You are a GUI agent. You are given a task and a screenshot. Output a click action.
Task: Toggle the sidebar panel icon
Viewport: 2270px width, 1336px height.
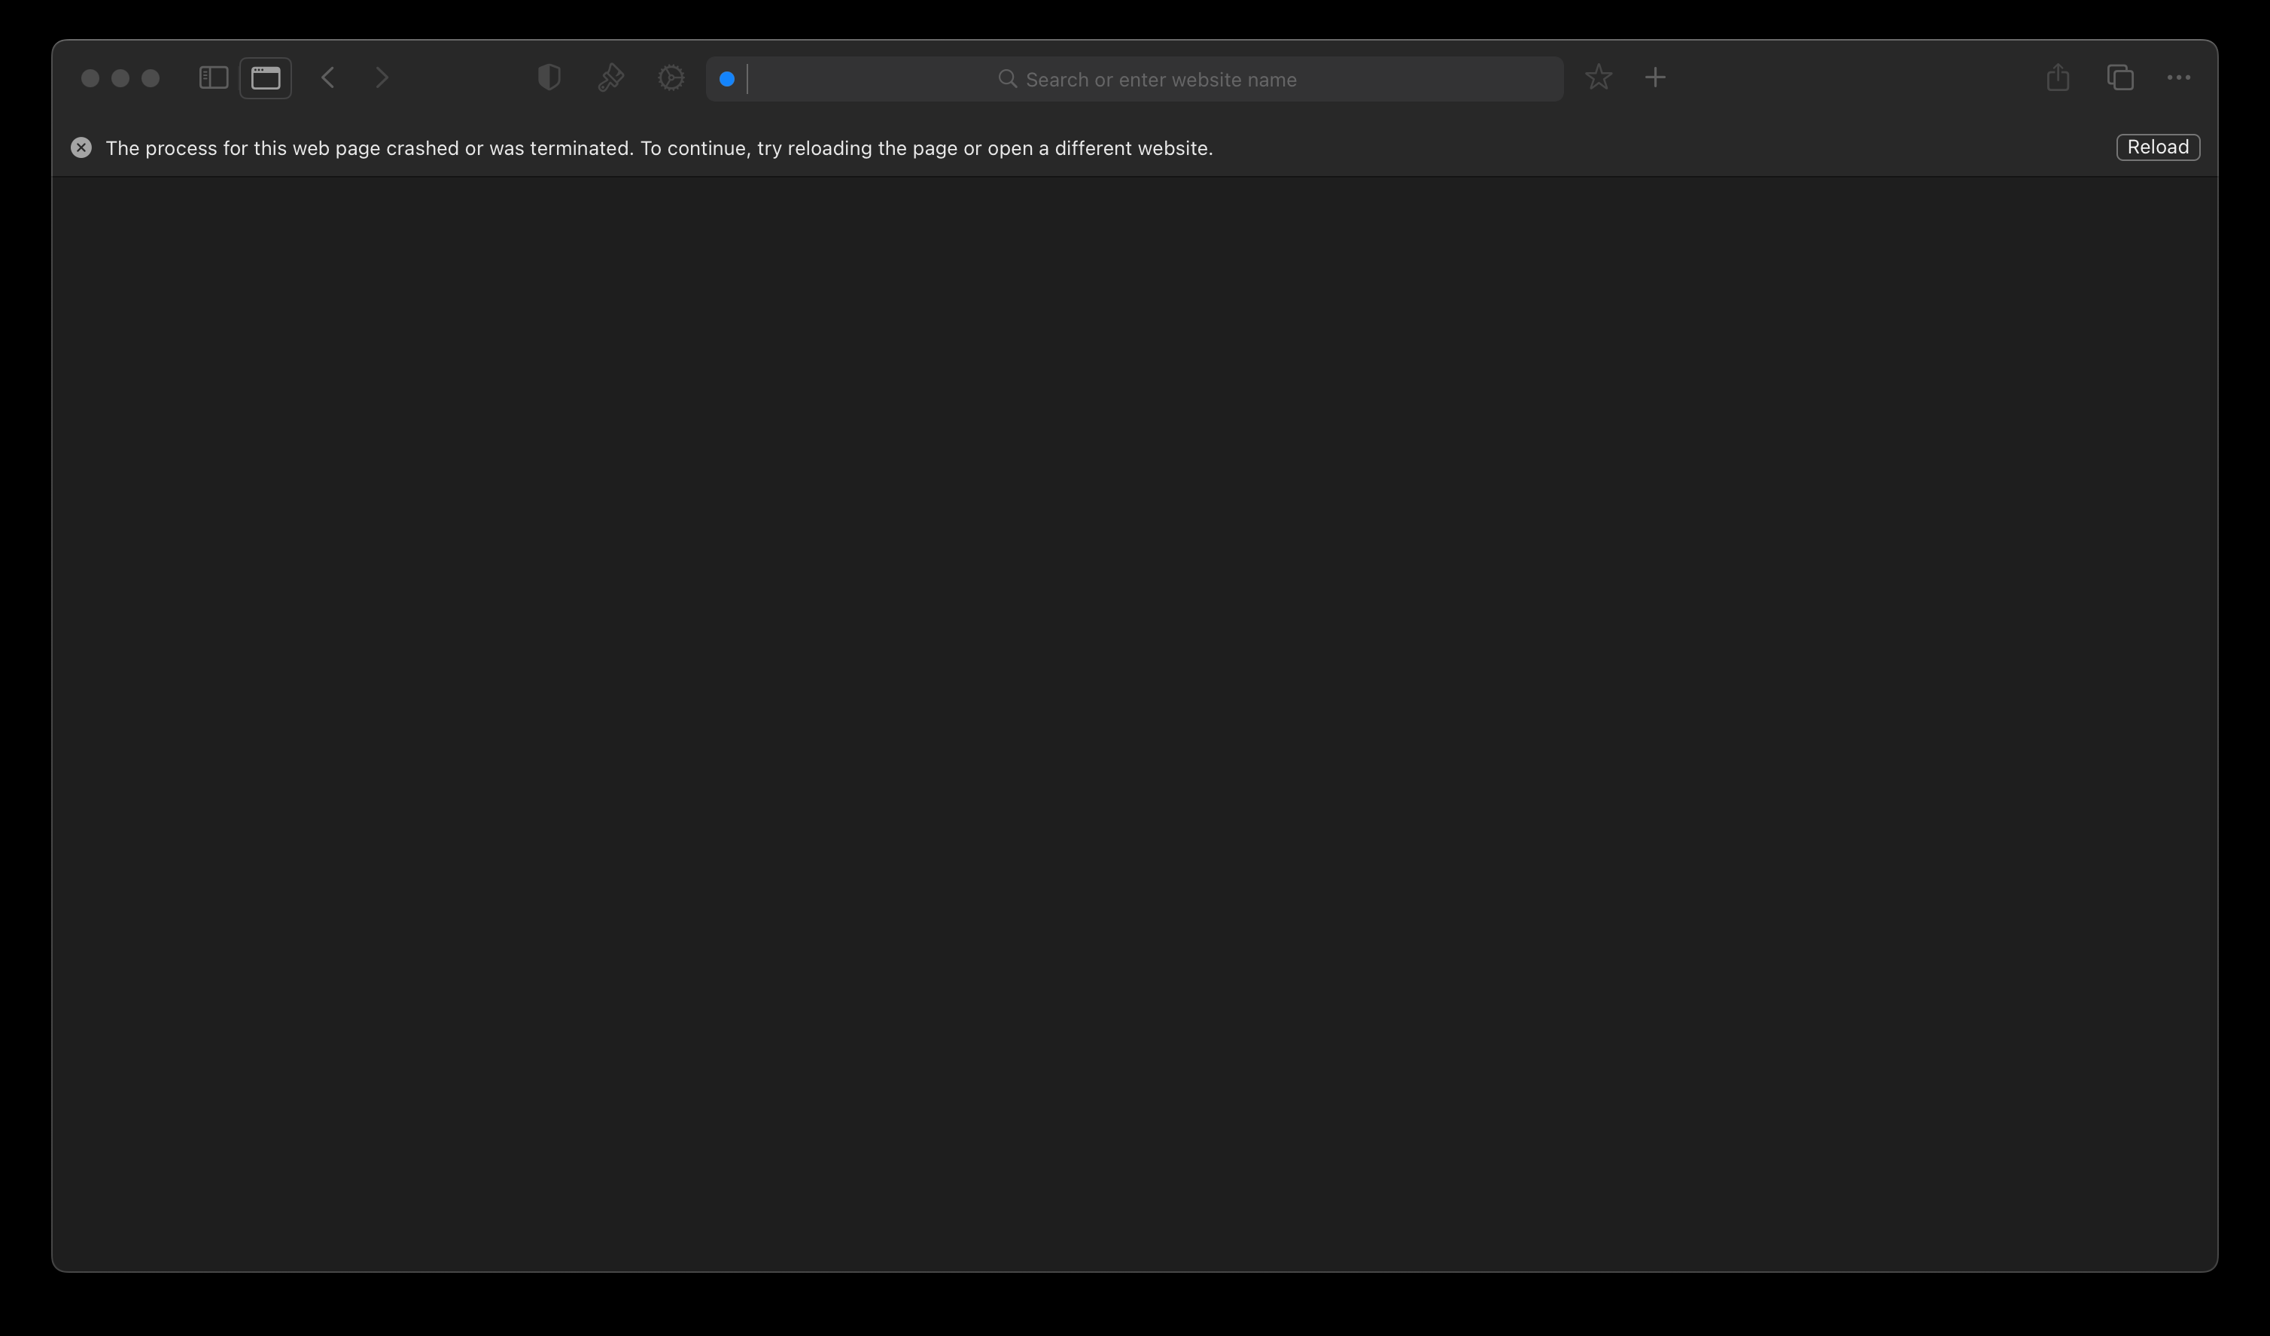click(214, 78)
